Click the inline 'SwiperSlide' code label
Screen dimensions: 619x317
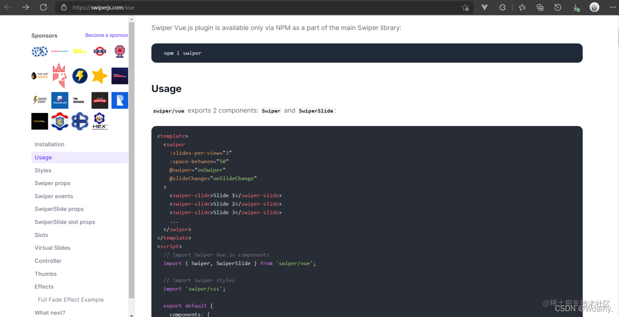pyautogui.click(x=316, y=111)
